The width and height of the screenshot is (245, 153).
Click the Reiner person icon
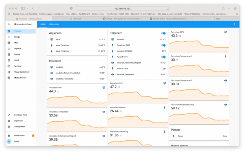(173, 136)
